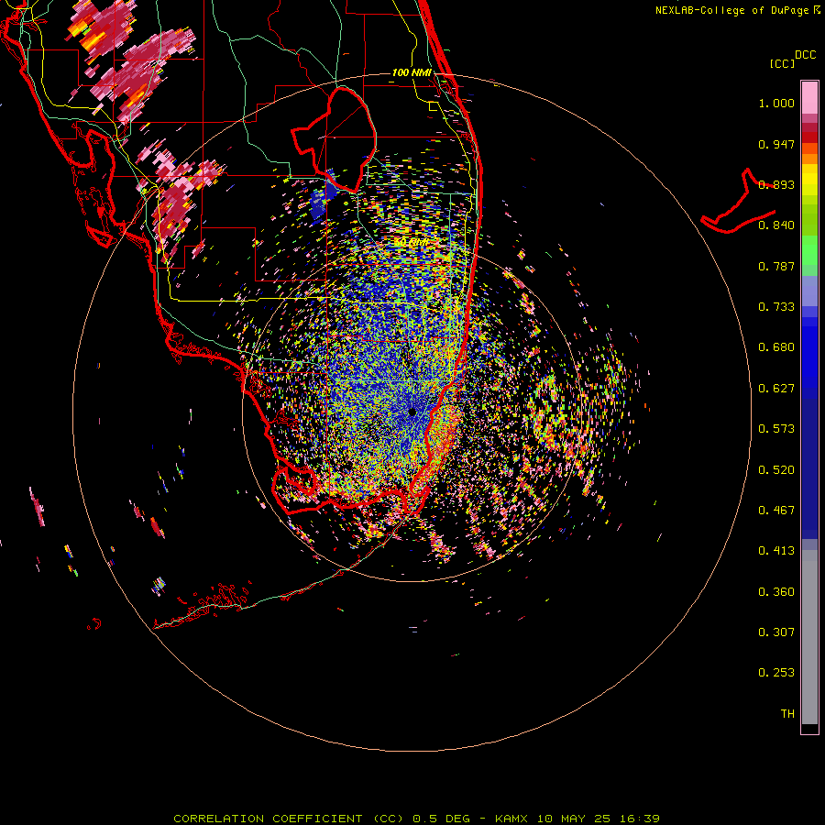
Task: Click the 100 NMI range ring label
Action: (412, 72)
